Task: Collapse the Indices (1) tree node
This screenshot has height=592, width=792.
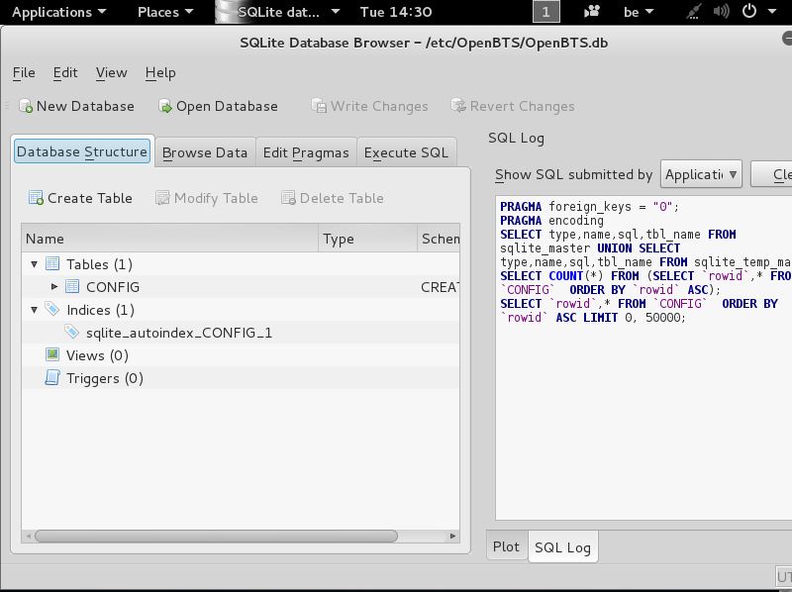Action: pos(35,310)
